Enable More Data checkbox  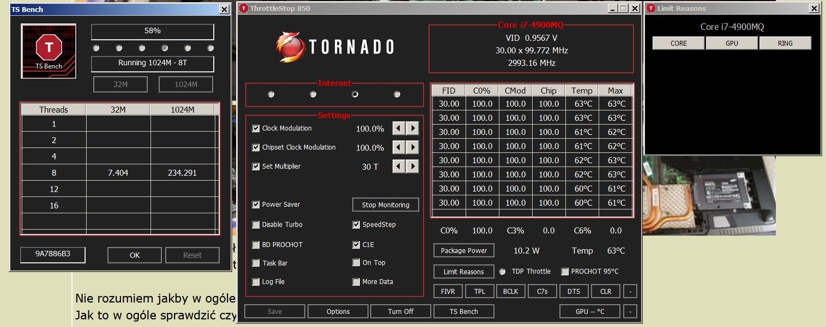[356, 282]
